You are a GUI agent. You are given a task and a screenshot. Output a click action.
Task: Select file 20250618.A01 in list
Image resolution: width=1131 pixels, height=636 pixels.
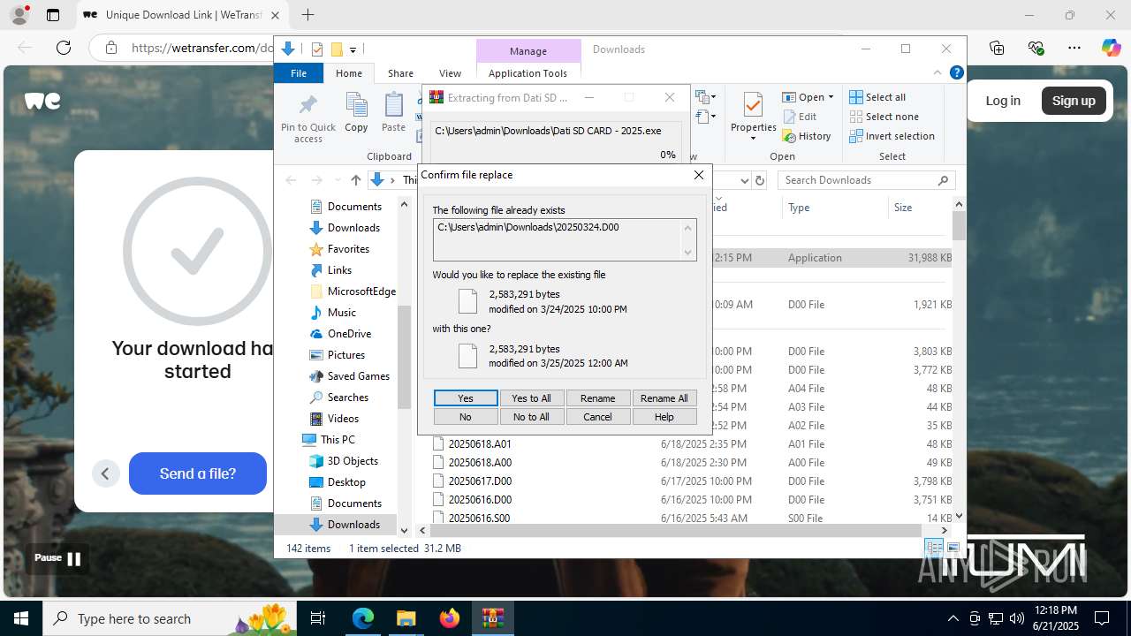[x=480, y=444]
